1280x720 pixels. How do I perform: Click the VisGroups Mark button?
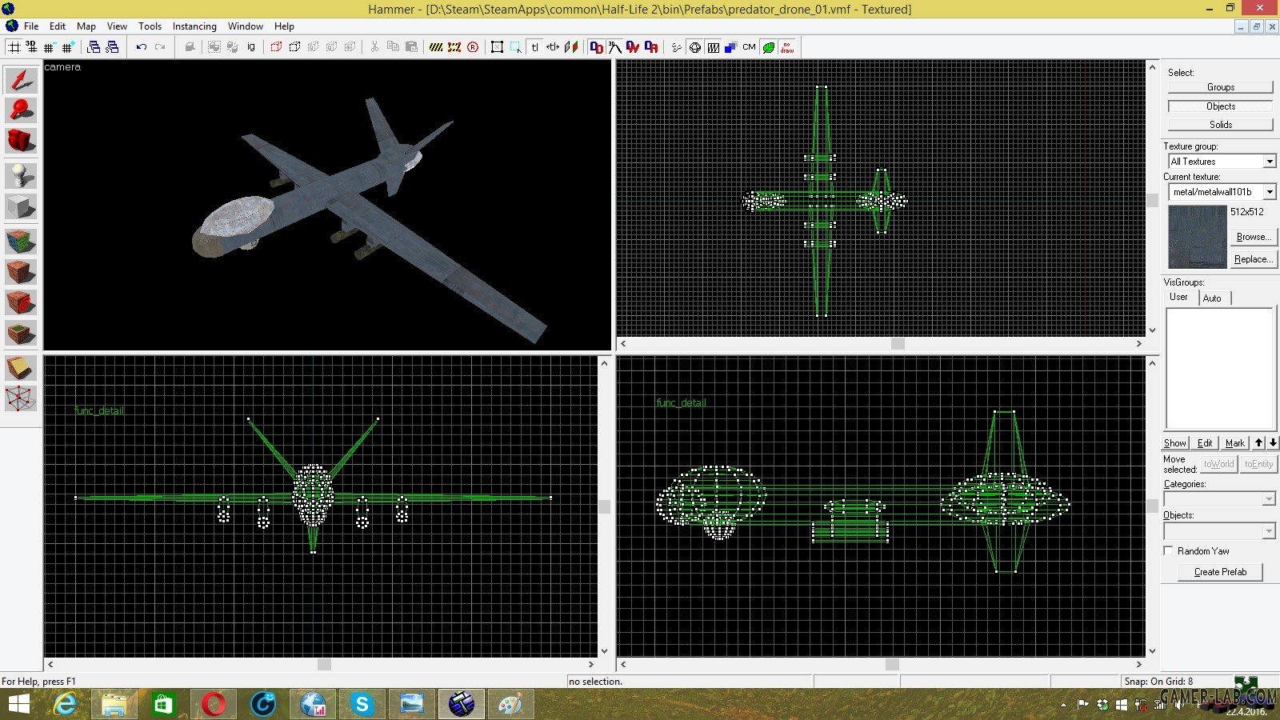pyautogui.click(x=1234, y=442)
